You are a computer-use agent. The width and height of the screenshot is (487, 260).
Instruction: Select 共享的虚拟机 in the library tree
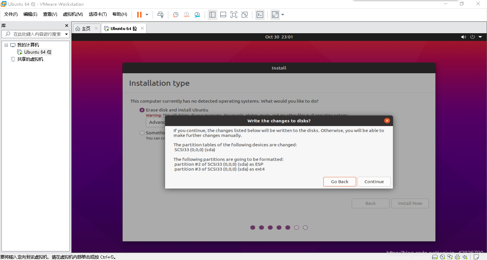(x=30, y=59)
